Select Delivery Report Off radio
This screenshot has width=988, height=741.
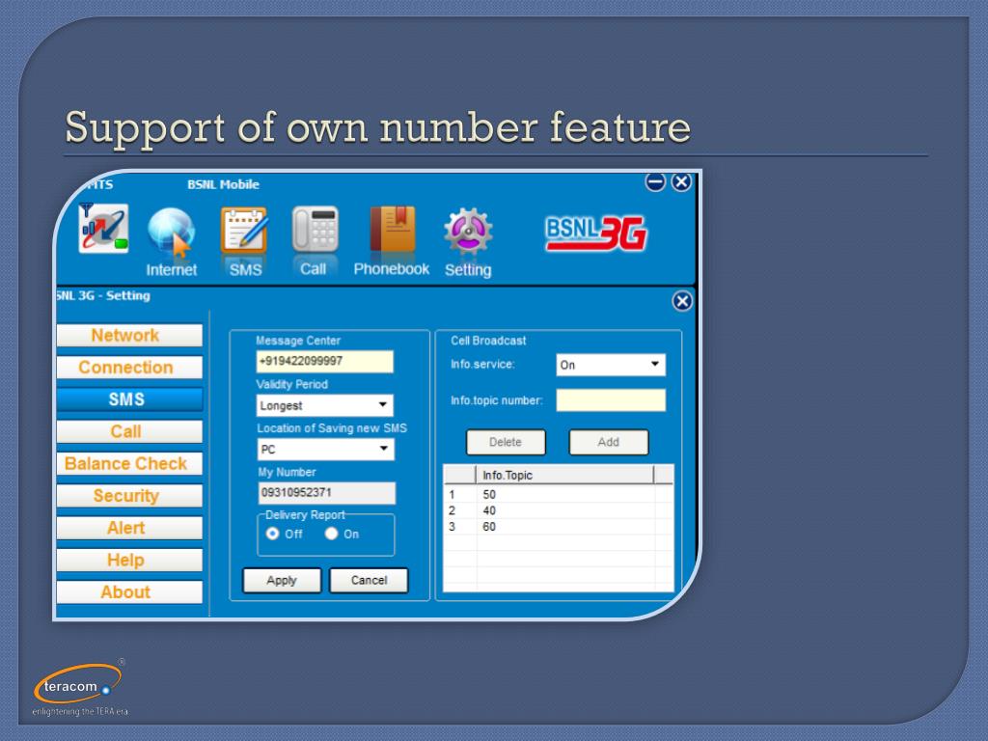click(x=272, y=534)
